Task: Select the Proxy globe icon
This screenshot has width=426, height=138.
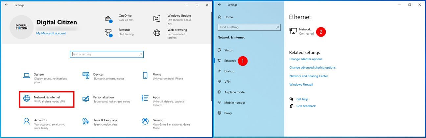Action: pyautogui.click(x=220, y=113)
